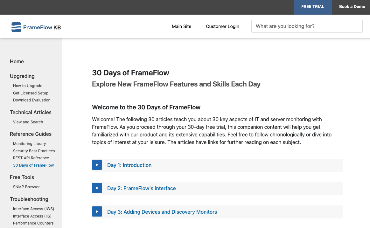Open View and Search
Image resolution: width=370 pixels, height=228 pixels.
click(28, 122)
